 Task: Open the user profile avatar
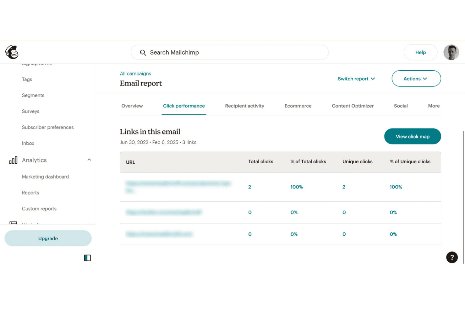point(451,52)
